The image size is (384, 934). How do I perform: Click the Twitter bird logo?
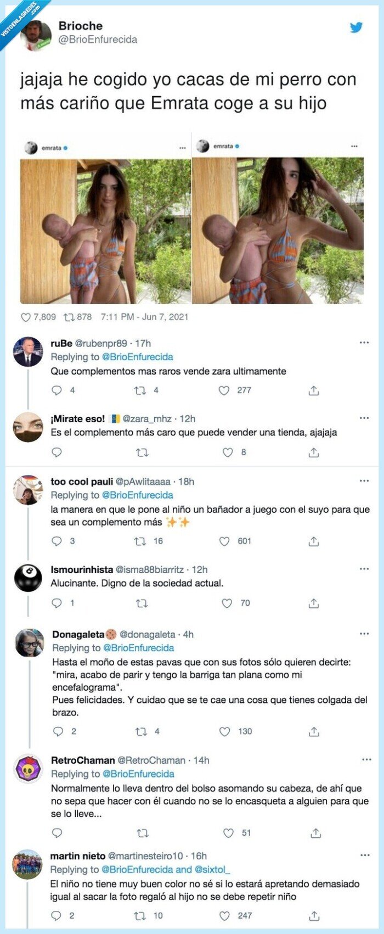(357, 27)
